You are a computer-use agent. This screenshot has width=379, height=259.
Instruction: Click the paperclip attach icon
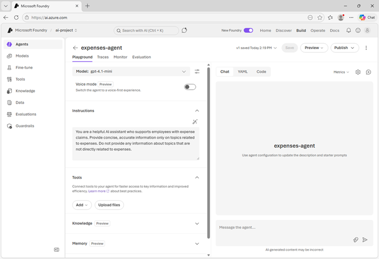click(356, 240)
